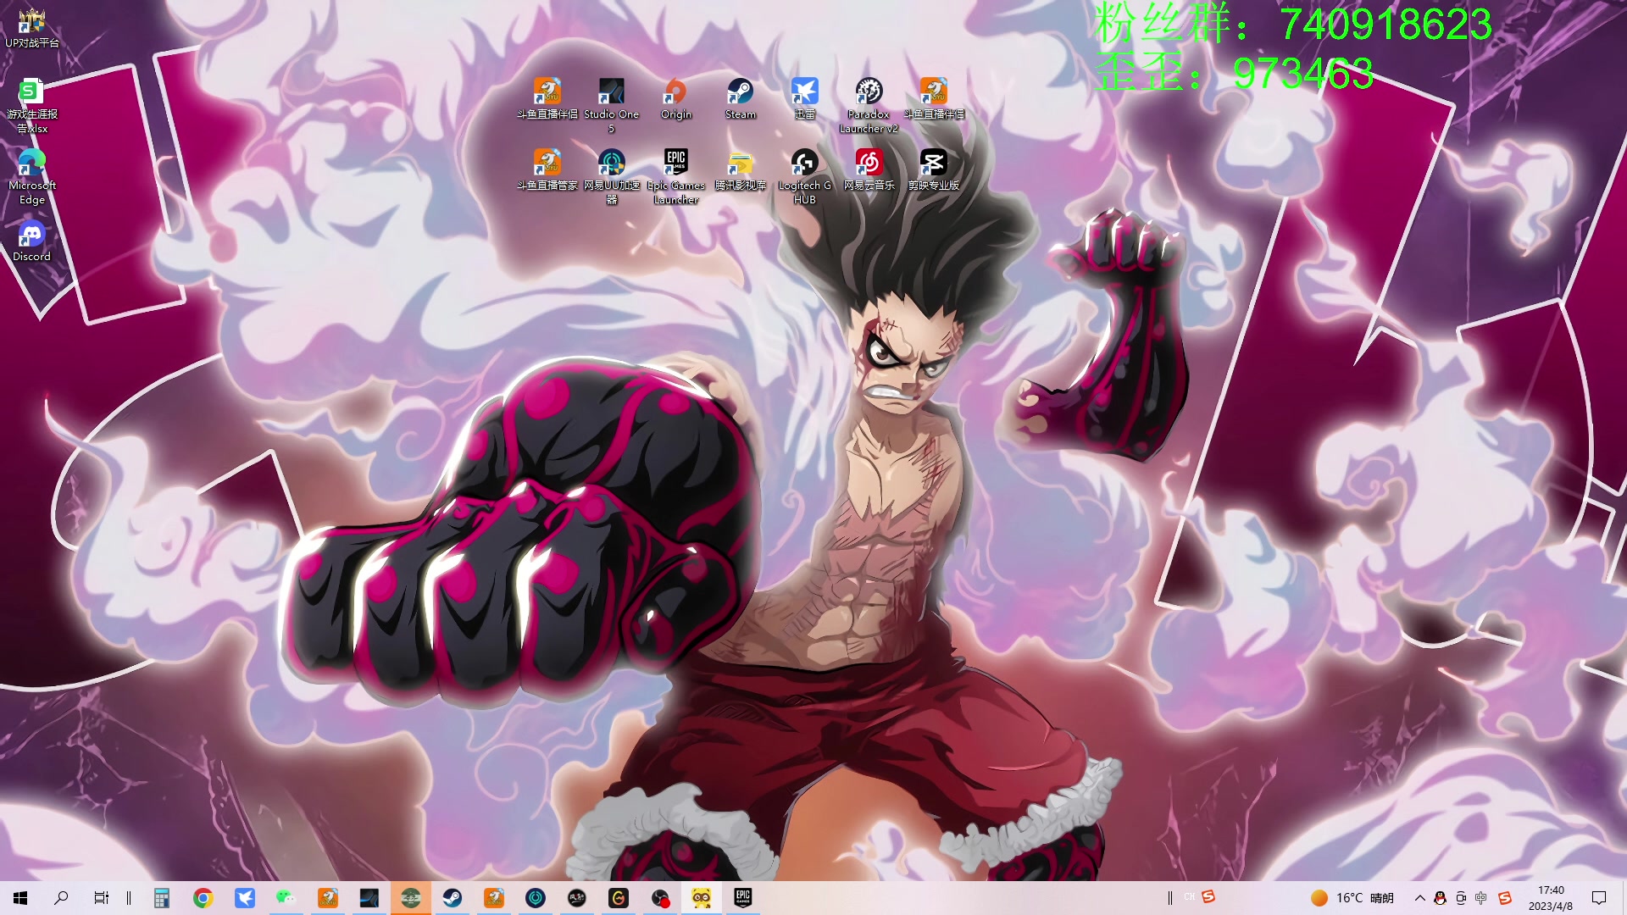Open the Origin desktop icon

click(x=676, y=98)
